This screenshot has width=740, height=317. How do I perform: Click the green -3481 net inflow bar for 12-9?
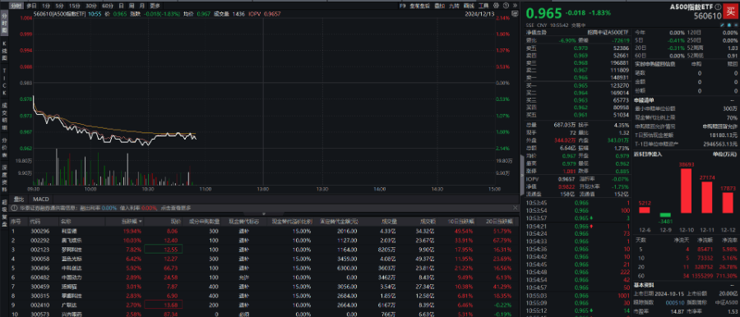tap(665, 215)
